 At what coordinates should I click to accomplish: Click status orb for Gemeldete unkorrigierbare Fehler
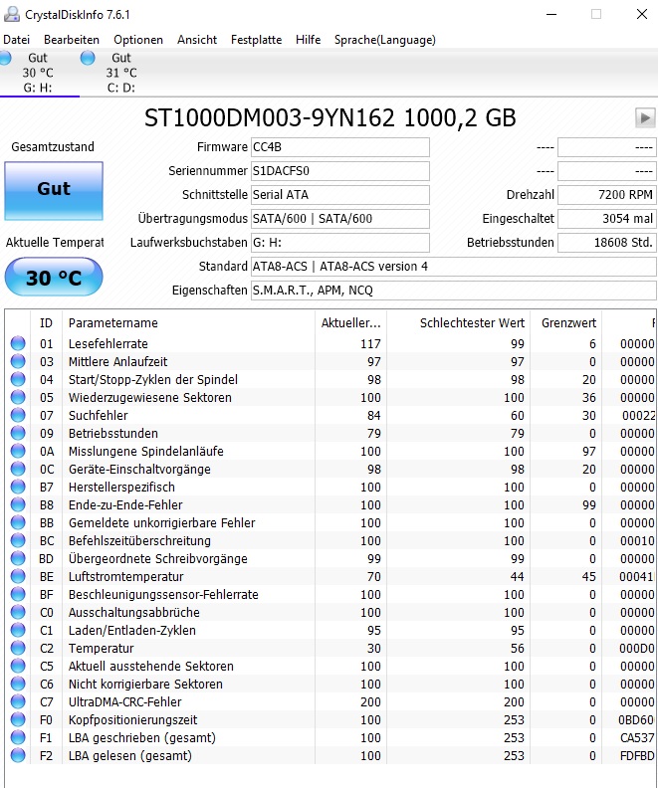18,522
